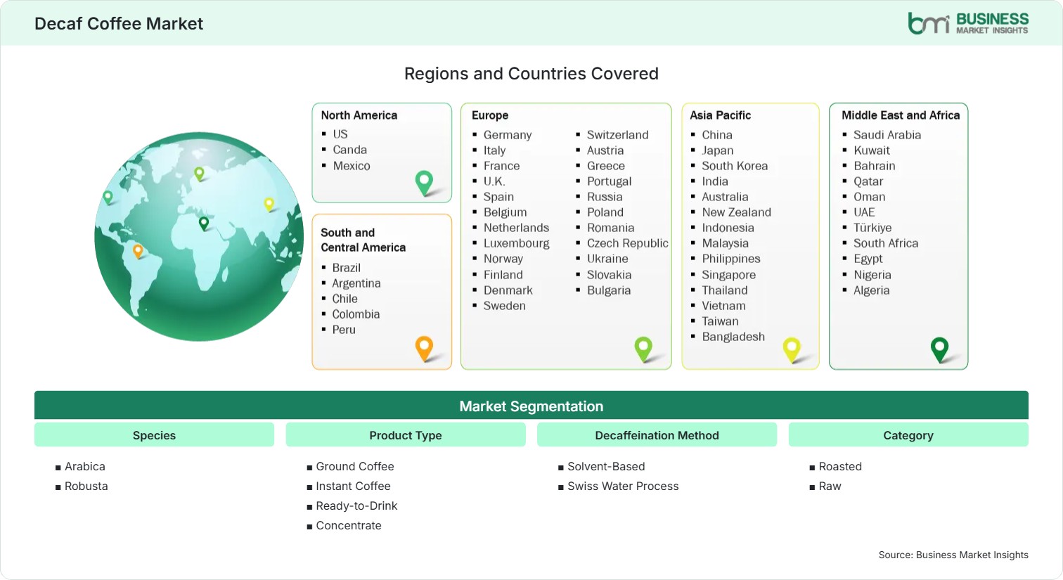The image size is (1063, 580).
Task: Click 'Switzerland' in Europe list
Action: pyautogui.click(x=618, y=135)
